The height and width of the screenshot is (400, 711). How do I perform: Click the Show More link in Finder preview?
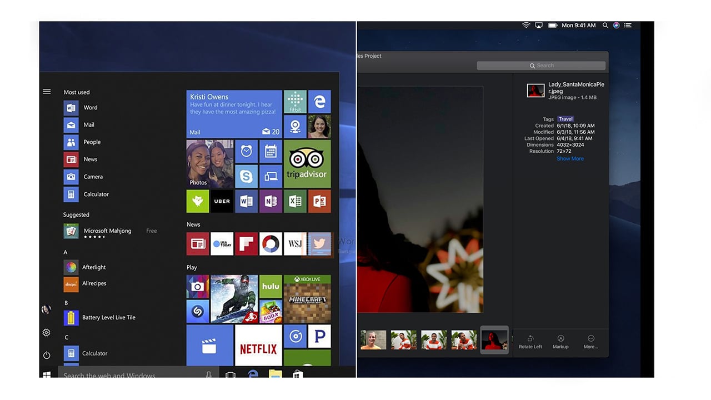tap(570, 159)
